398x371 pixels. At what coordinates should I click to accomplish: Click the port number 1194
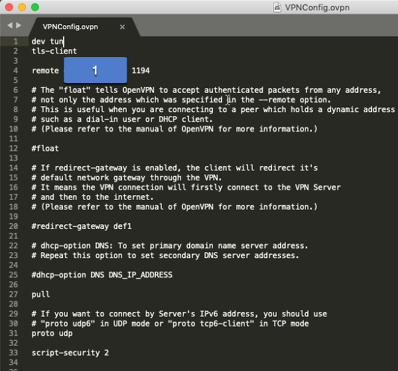click(141, 70)
